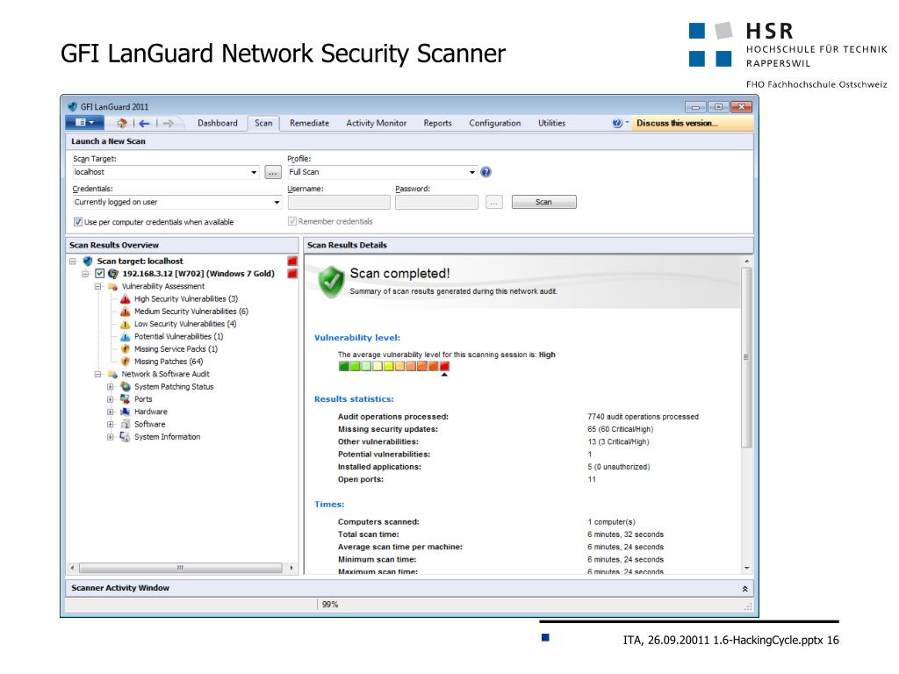899x674 pixels.
Task: Click Medium Security Vulnerabilities warning icon
Action: [x=125, y=312]
